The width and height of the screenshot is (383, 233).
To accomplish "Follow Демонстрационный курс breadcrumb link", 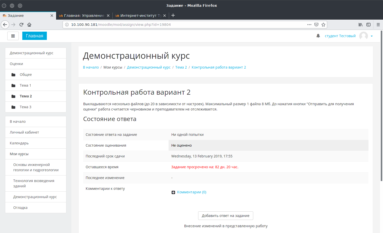I will click(x=149, y=67).
